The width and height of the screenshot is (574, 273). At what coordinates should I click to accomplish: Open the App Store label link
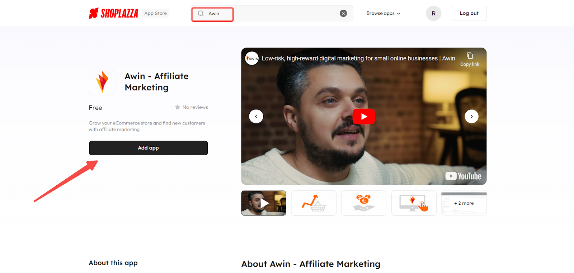pyautogui.click(x=155, y=13)
